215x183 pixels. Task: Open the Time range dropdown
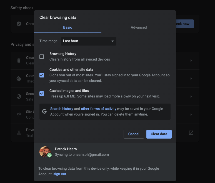tap(88, 41)
